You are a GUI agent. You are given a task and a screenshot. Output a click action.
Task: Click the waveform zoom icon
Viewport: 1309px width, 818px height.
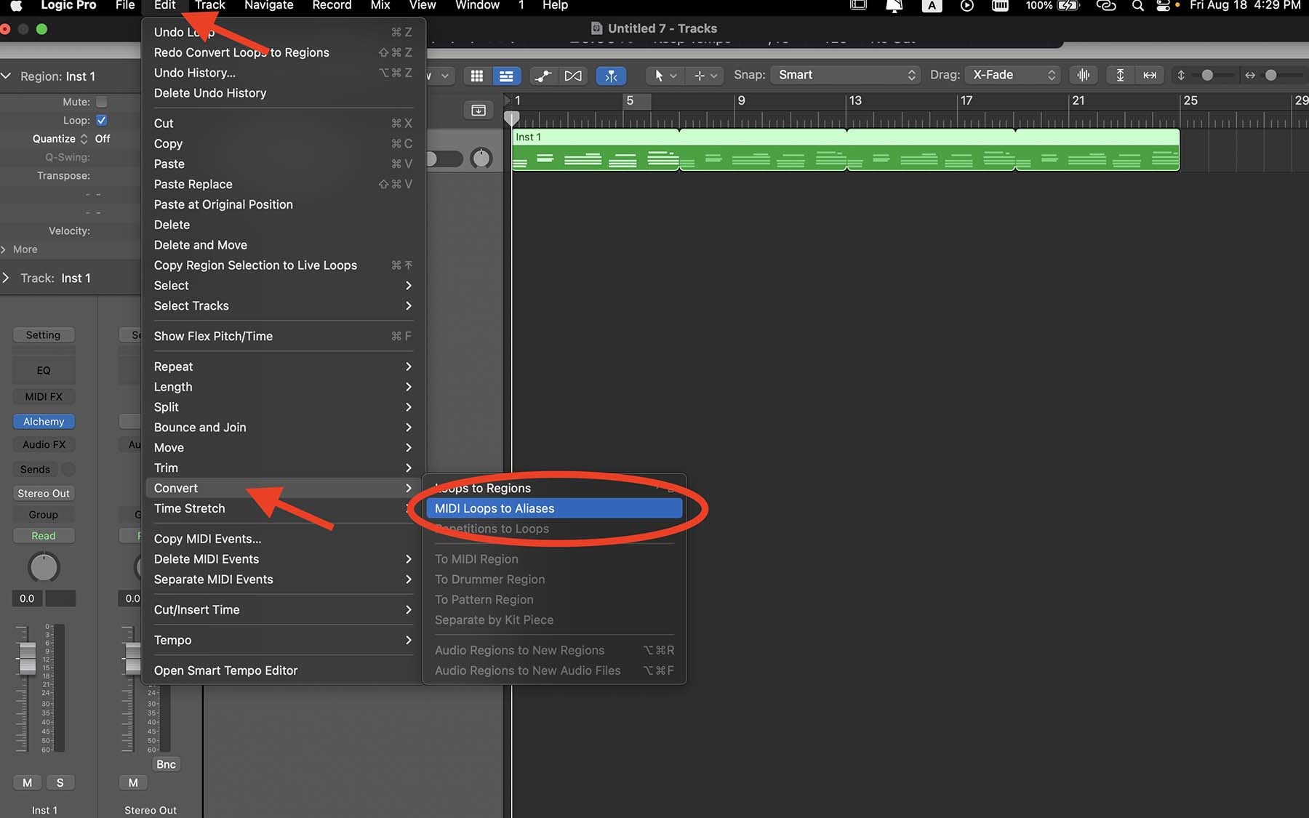point(1084,75)
